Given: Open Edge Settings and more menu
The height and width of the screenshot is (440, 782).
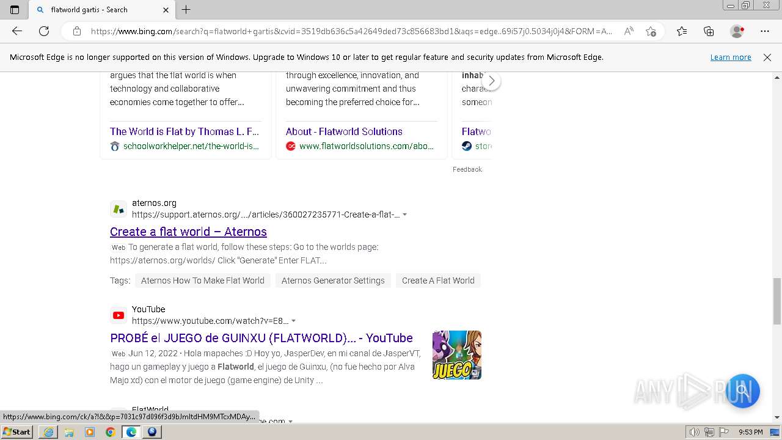Looking at the screenshot, I should (765, 31).
